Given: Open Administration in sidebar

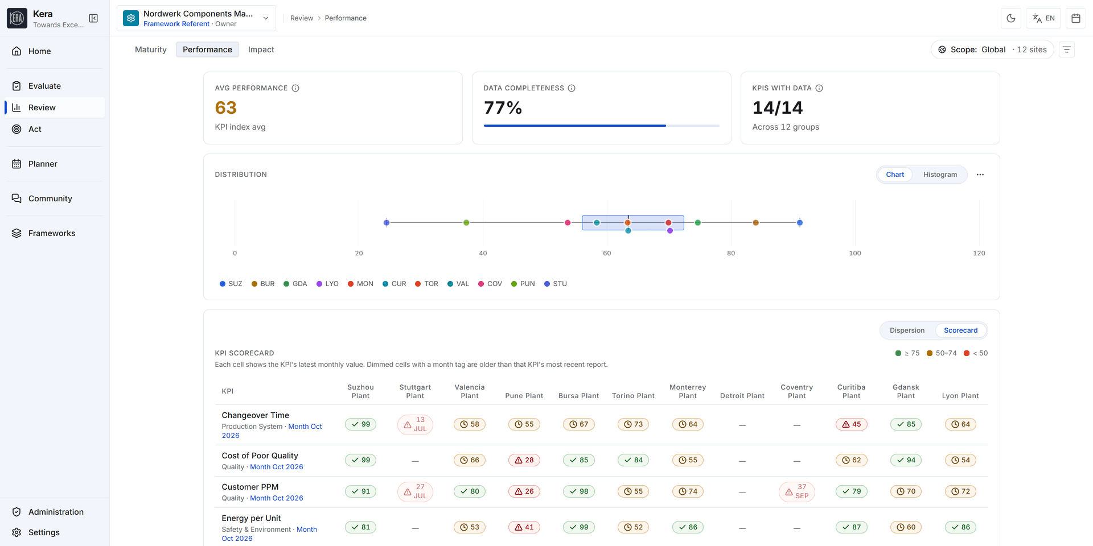Looking at the screenshot, I should coord(55,512).
